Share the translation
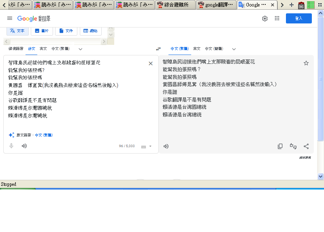 (306, 146)
